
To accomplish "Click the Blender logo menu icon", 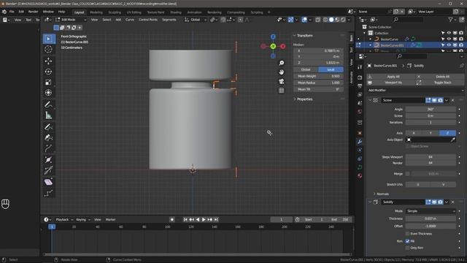I will 4,12.
